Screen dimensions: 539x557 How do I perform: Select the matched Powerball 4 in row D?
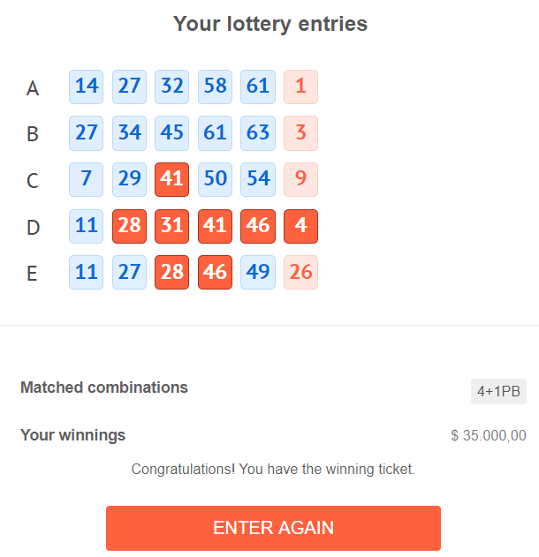[x=300, y=226]
